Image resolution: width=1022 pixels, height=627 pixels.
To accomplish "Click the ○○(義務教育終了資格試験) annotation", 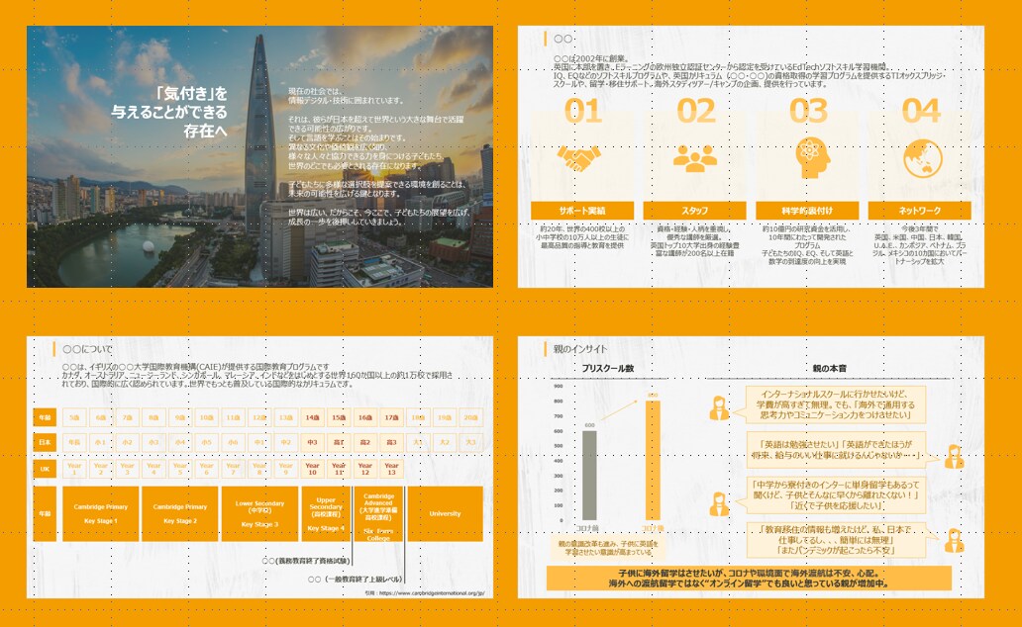I will coord(306,561).
